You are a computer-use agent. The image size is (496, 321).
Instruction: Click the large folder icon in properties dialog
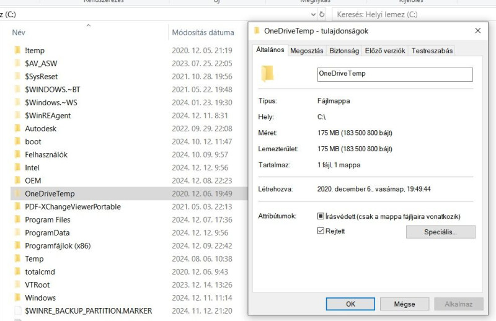267,73
